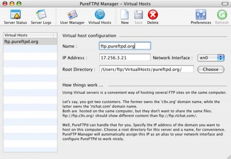Click the 'How things work ...' heading
231x159 pixels.
pyautogui.click(x=83, y=85)
